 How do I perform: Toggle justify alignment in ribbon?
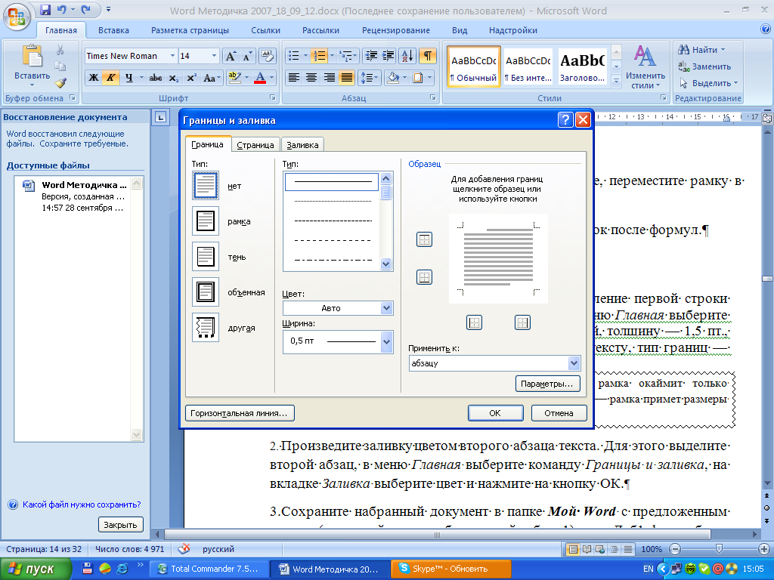point(347,78)
